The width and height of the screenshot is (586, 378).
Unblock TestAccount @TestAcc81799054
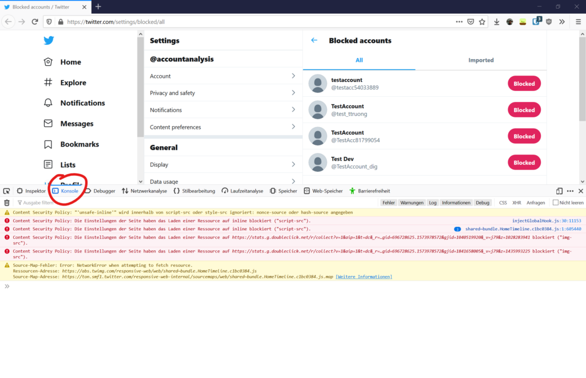524,136
